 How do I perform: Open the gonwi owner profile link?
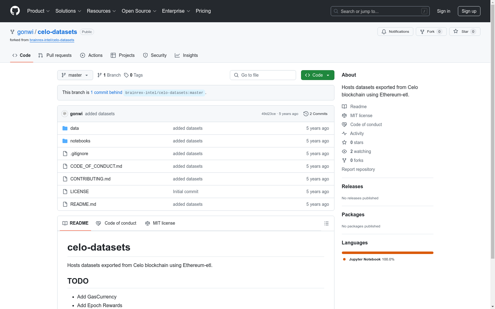[x=25, y=32]
